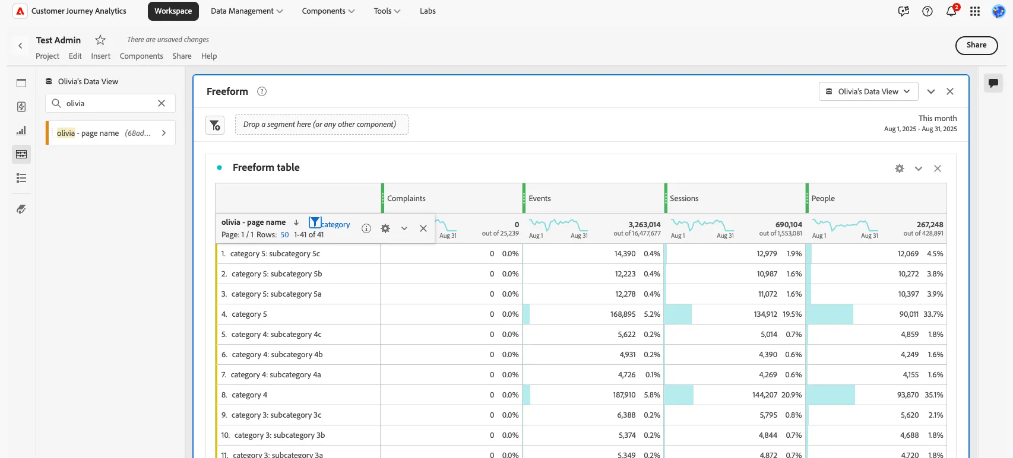Click the filter icon beside category
Image resolution: width=1013 pixels, height=458 pixels.
tap(315, 222)
